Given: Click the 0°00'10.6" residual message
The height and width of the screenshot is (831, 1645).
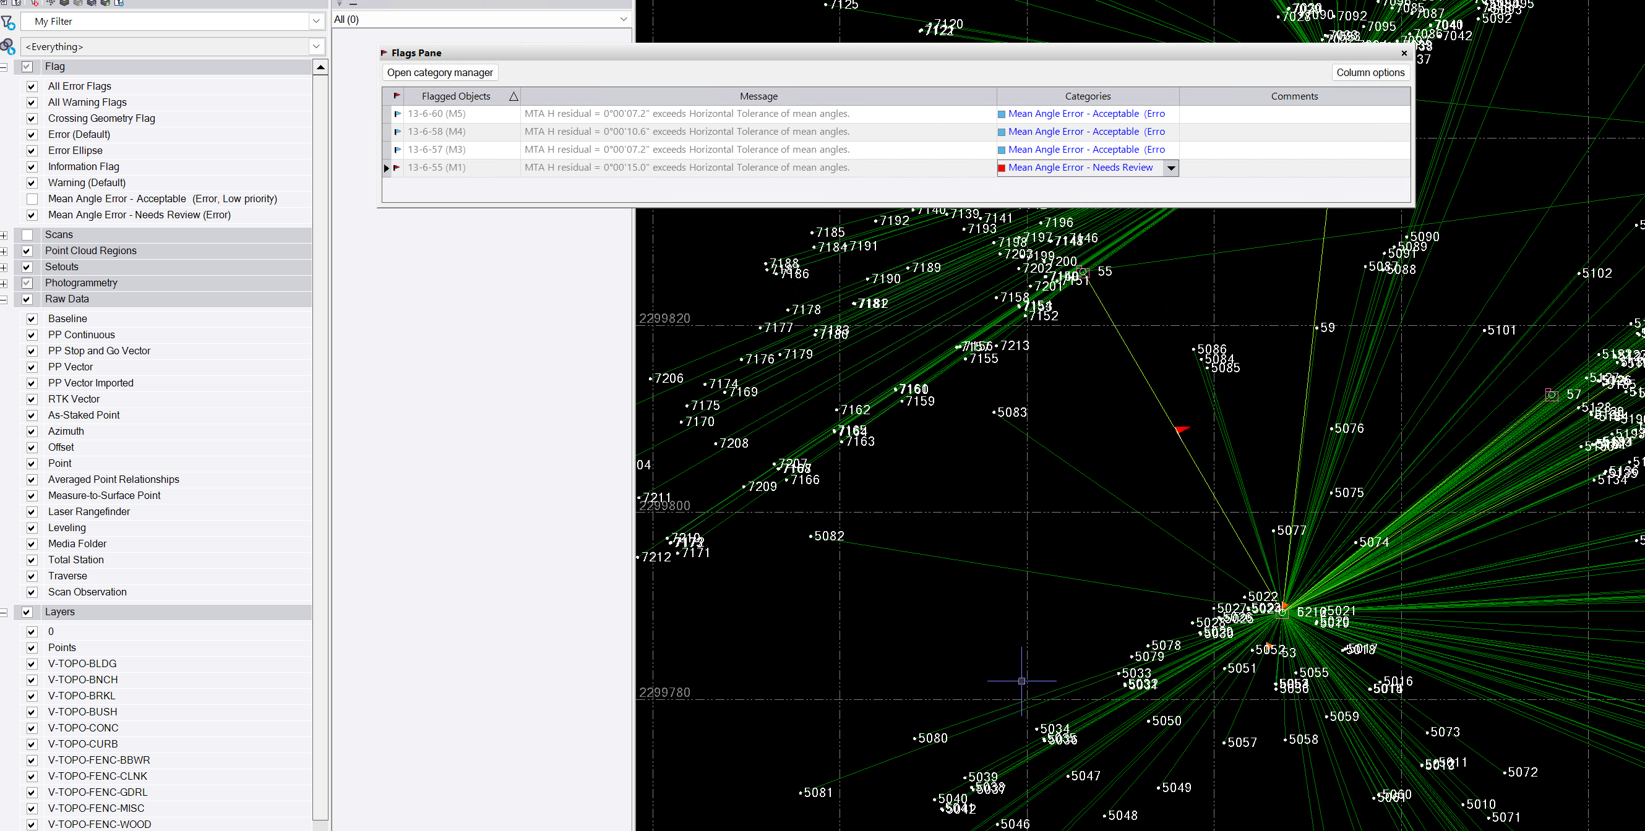Looking at the screenshot, I should pos(687,132).
